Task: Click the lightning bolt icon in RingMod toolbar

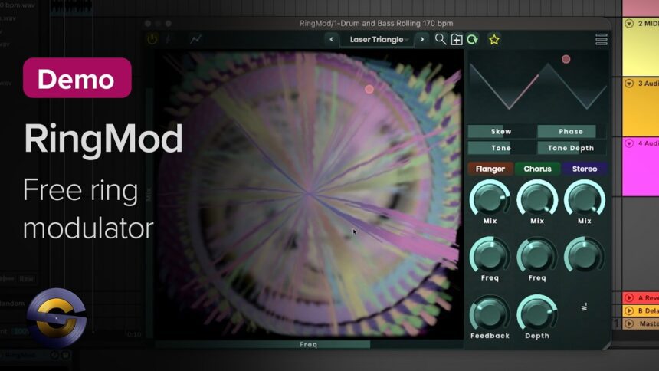Action: point(168,39)
